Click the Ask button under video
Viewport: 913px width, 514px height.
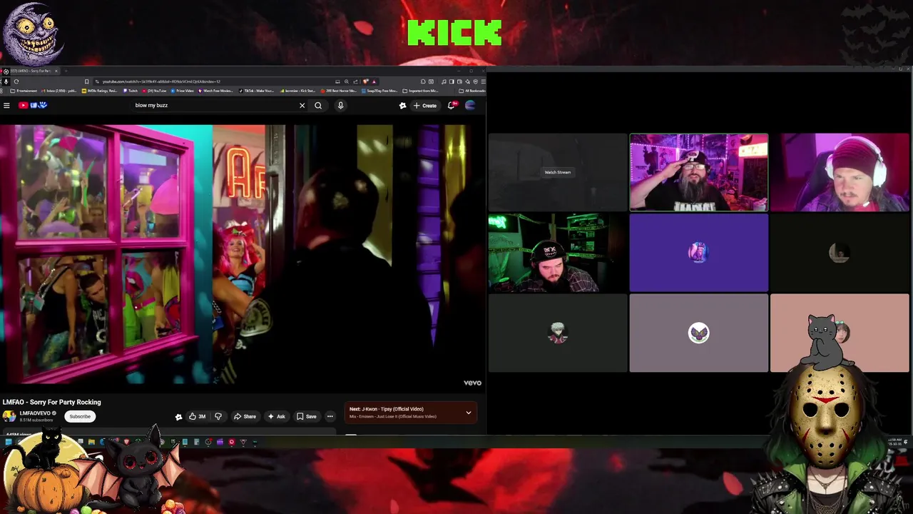276,416
